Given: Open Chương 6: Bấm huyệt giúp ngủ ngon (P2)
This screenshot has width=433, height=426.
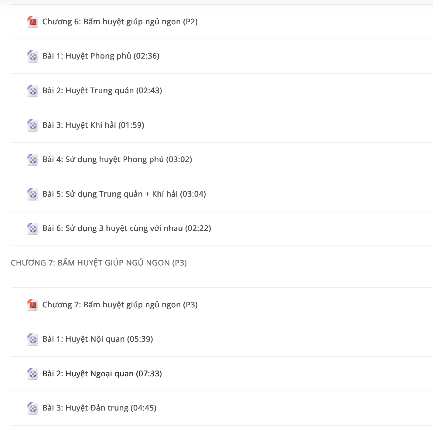Looking at the screenshot, I should [120, 22].
